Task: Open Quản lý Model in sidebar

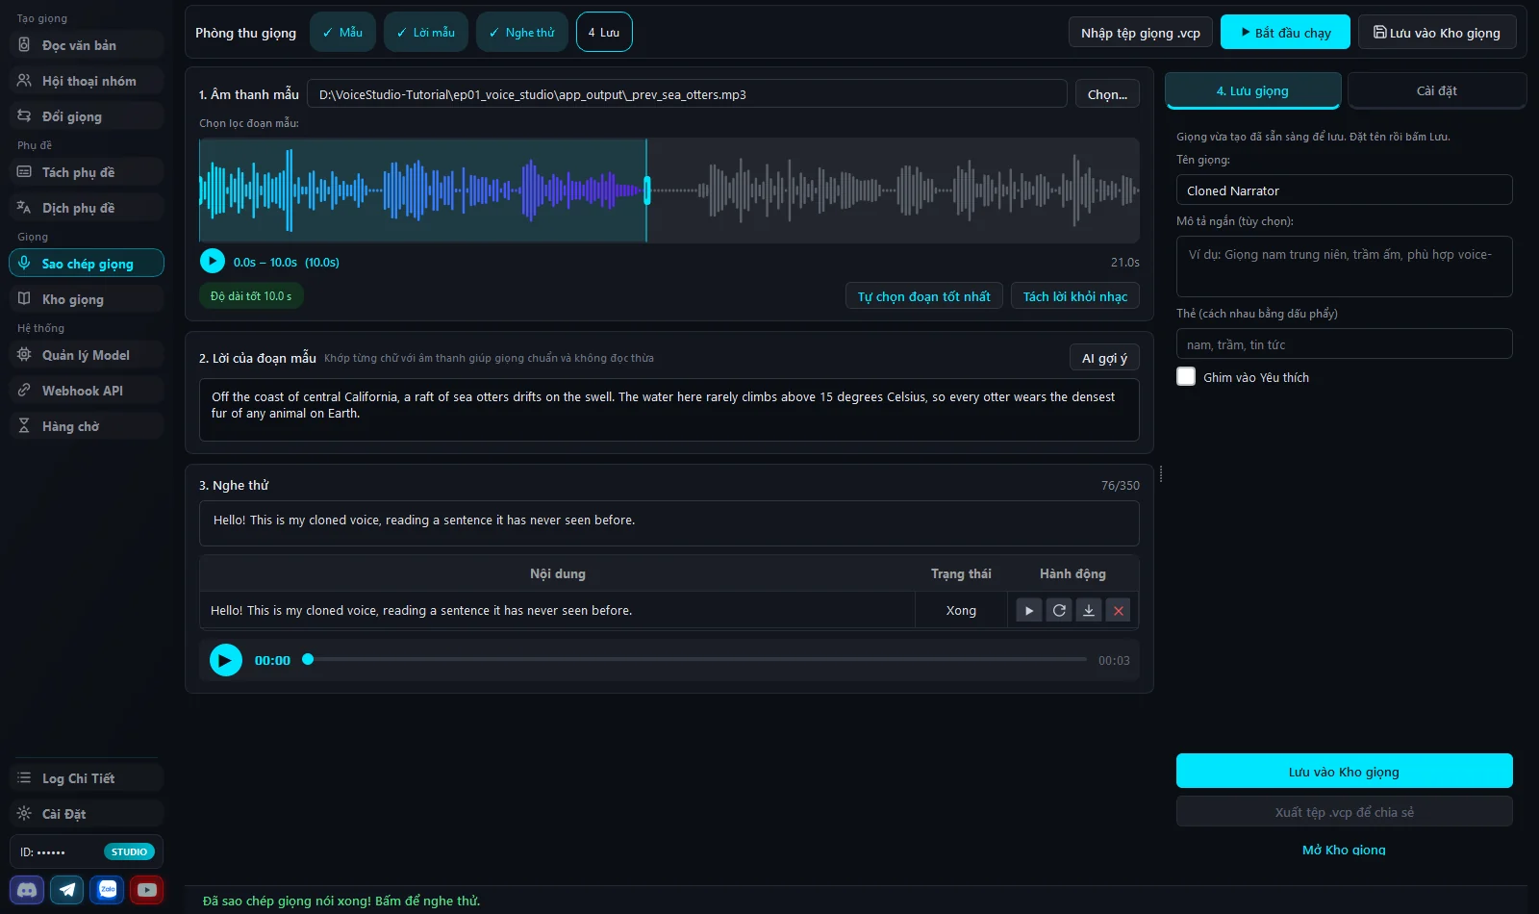Action: [x=87, y=355]
